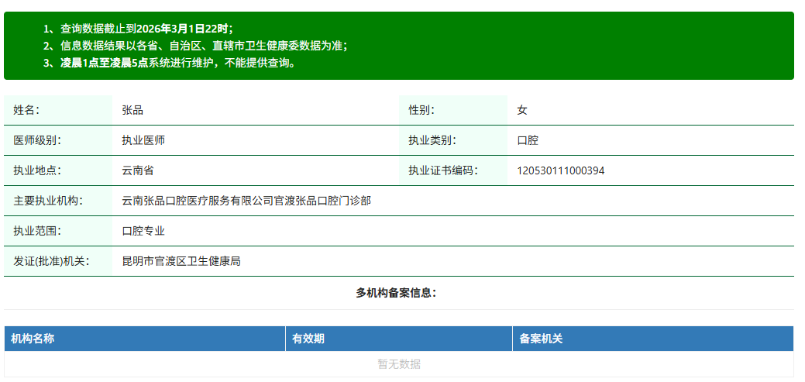805x382 pixels.
Task: Click the 执业证书编码 label
Action: coord(442,170)
